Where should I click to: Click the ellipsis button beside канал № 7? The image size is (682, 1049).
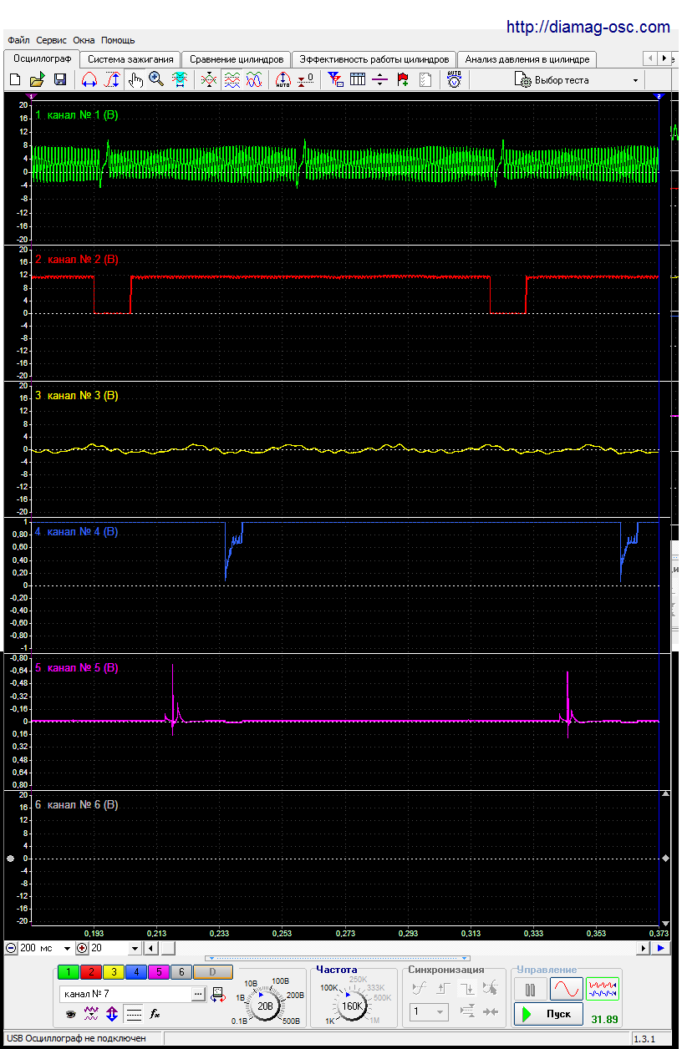199,994
